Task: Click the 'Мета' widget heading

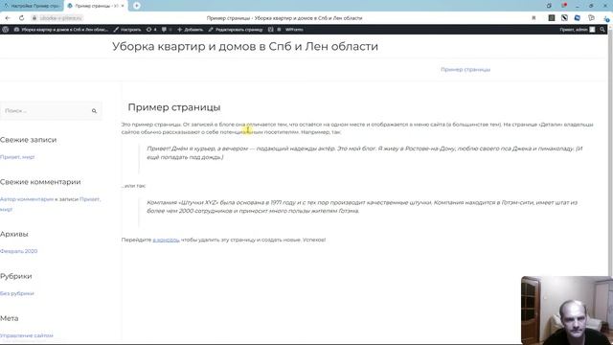Action: pos(10,318)
